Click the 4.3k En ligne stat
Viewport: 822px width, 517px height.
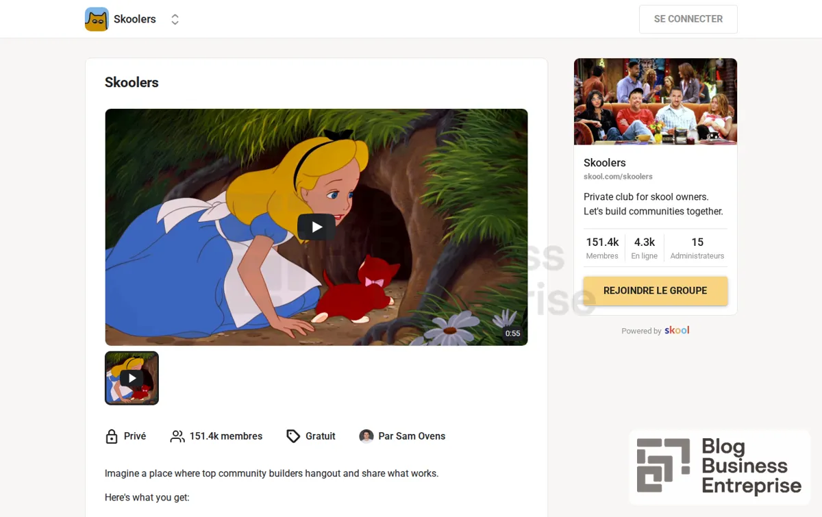(x=645, y=248)
